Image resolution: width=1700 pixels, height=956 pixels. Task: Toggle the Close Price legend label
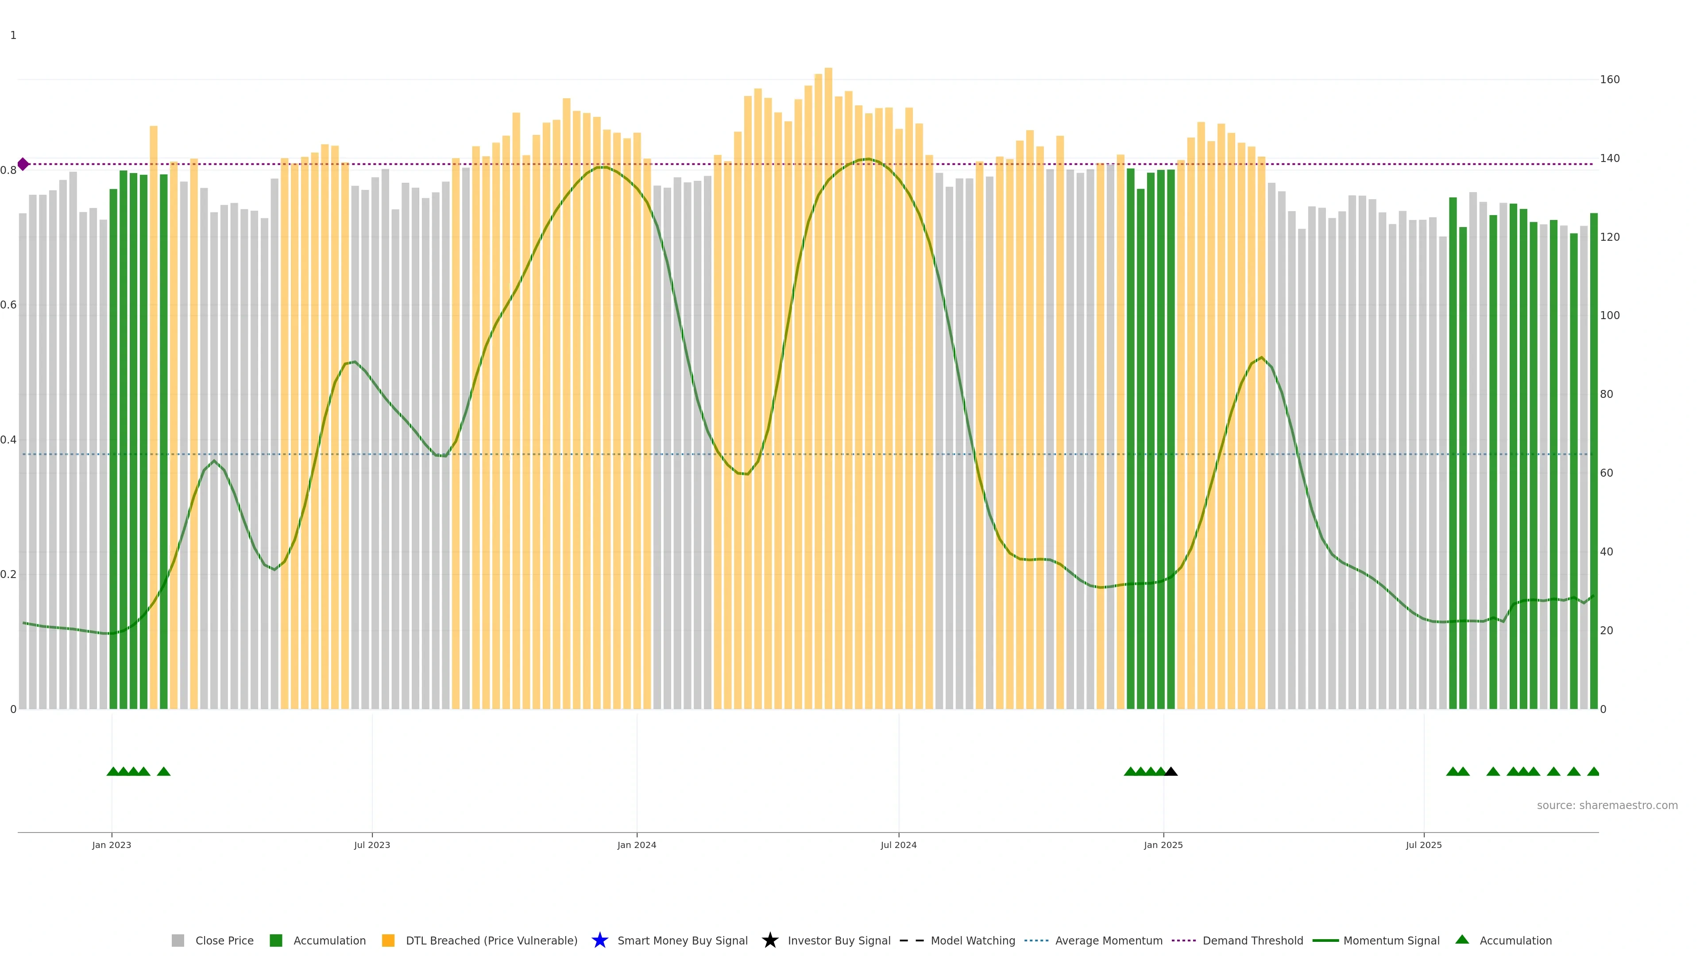pos(224,940)
